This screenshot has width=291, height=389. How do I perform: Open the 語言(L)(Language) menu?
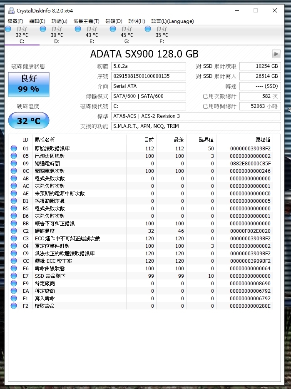click(x=173, y=21)
